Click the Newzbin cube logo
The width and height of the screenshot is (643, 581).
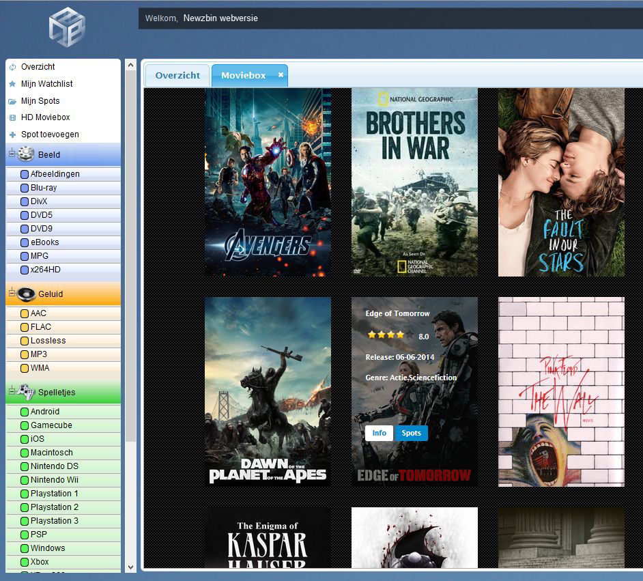(x=66, y=27)
